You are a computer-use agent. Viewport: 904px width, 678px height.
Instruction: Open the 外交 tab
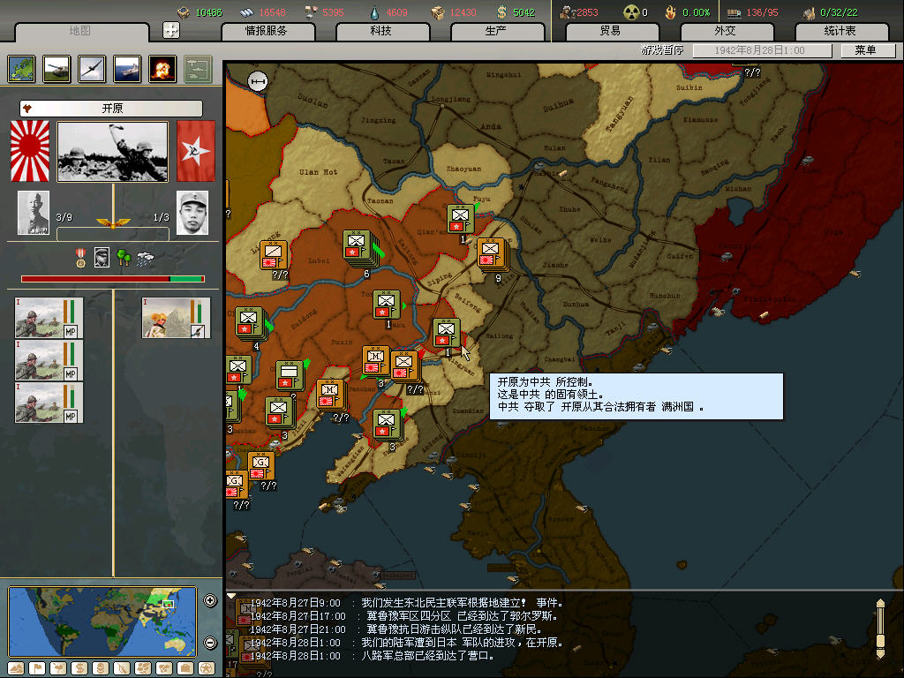click(726, 31)
